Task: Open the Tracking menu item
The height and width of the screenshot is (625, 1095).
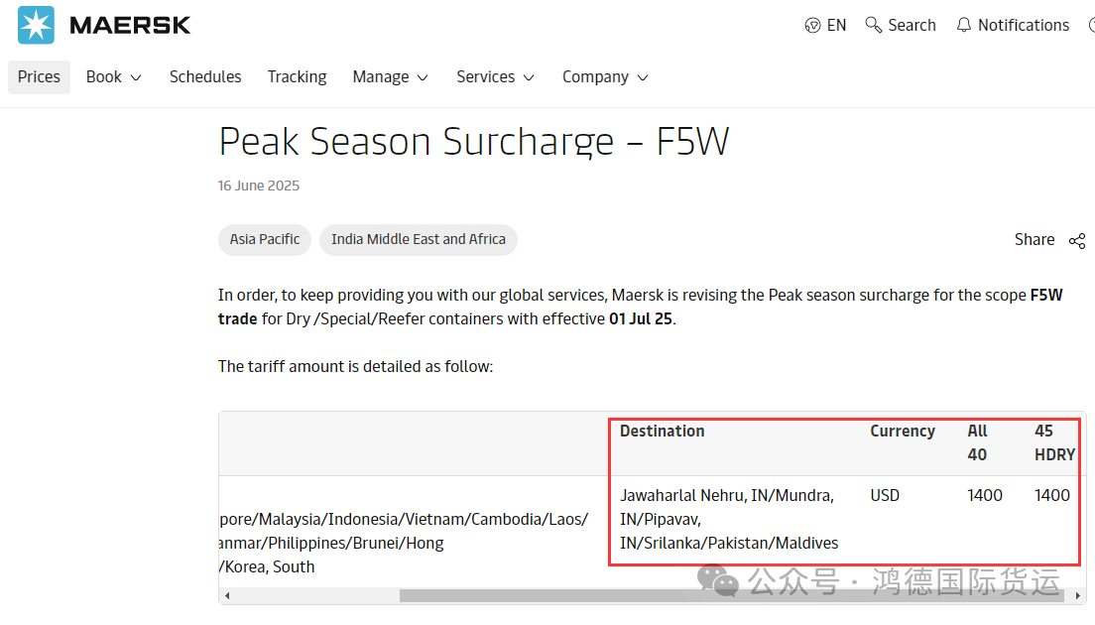Action: [297, 76]
